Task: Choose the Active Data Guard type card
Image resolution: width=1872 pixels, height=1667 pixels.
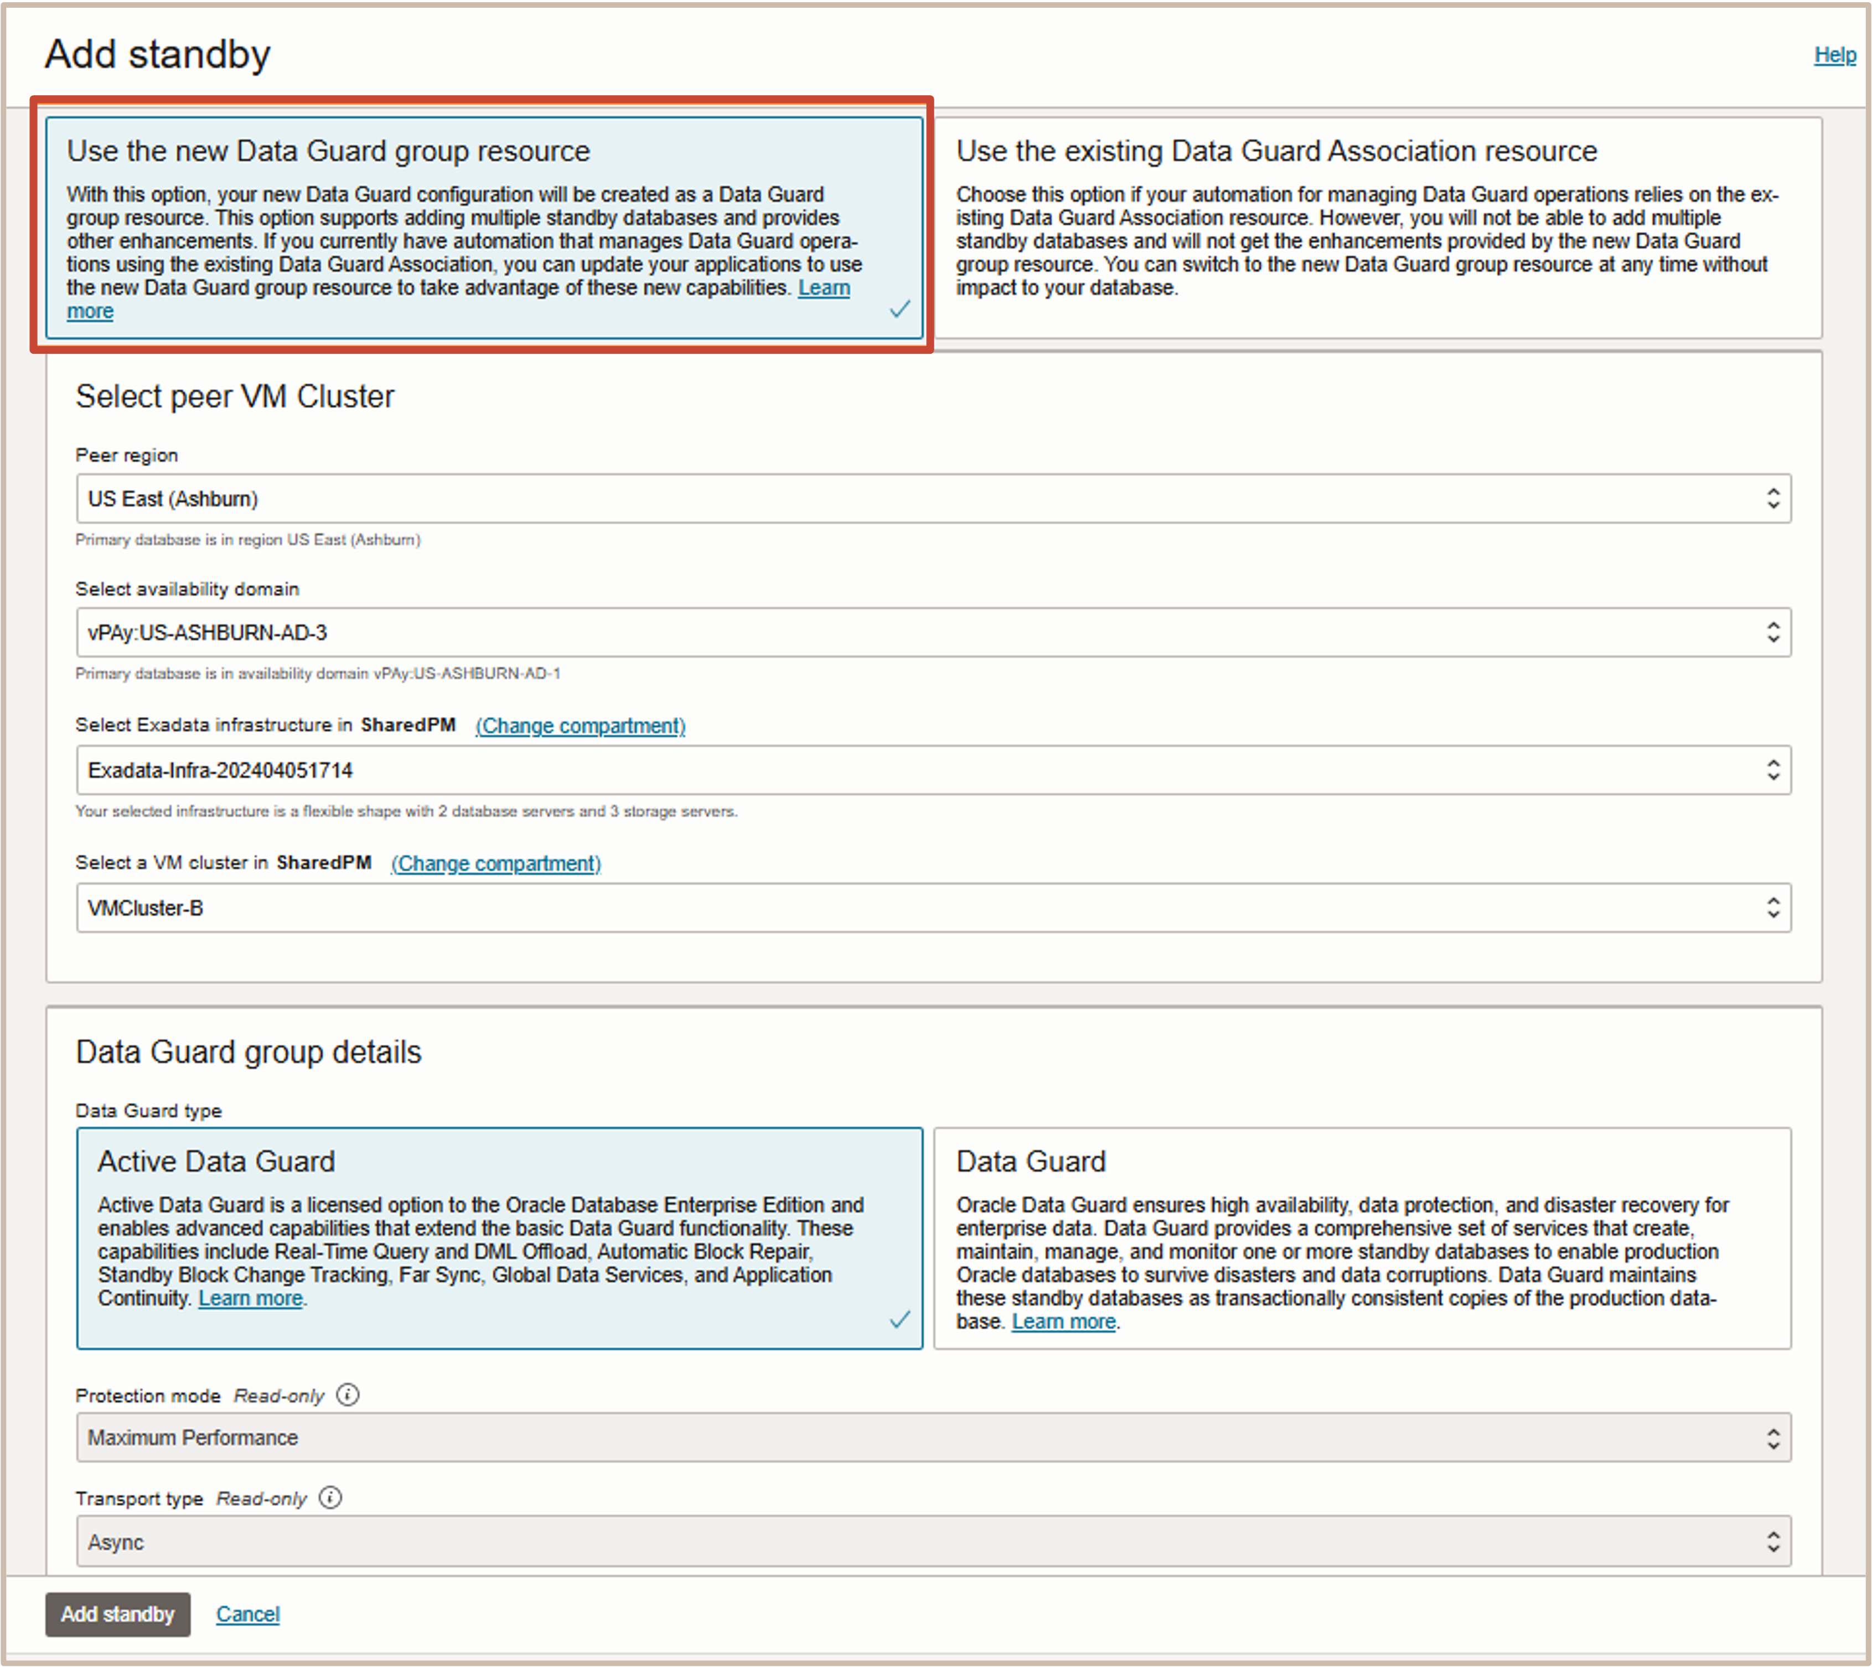Action: (x=499, y=1237)
